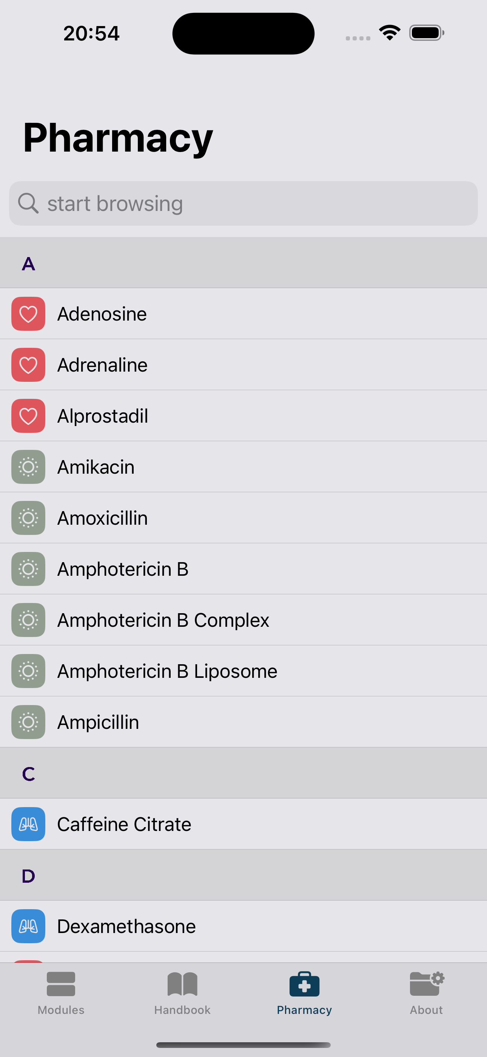487x1057 pixels.
Task: Select Amphotericin B Liposome from list
Action: 243,671
